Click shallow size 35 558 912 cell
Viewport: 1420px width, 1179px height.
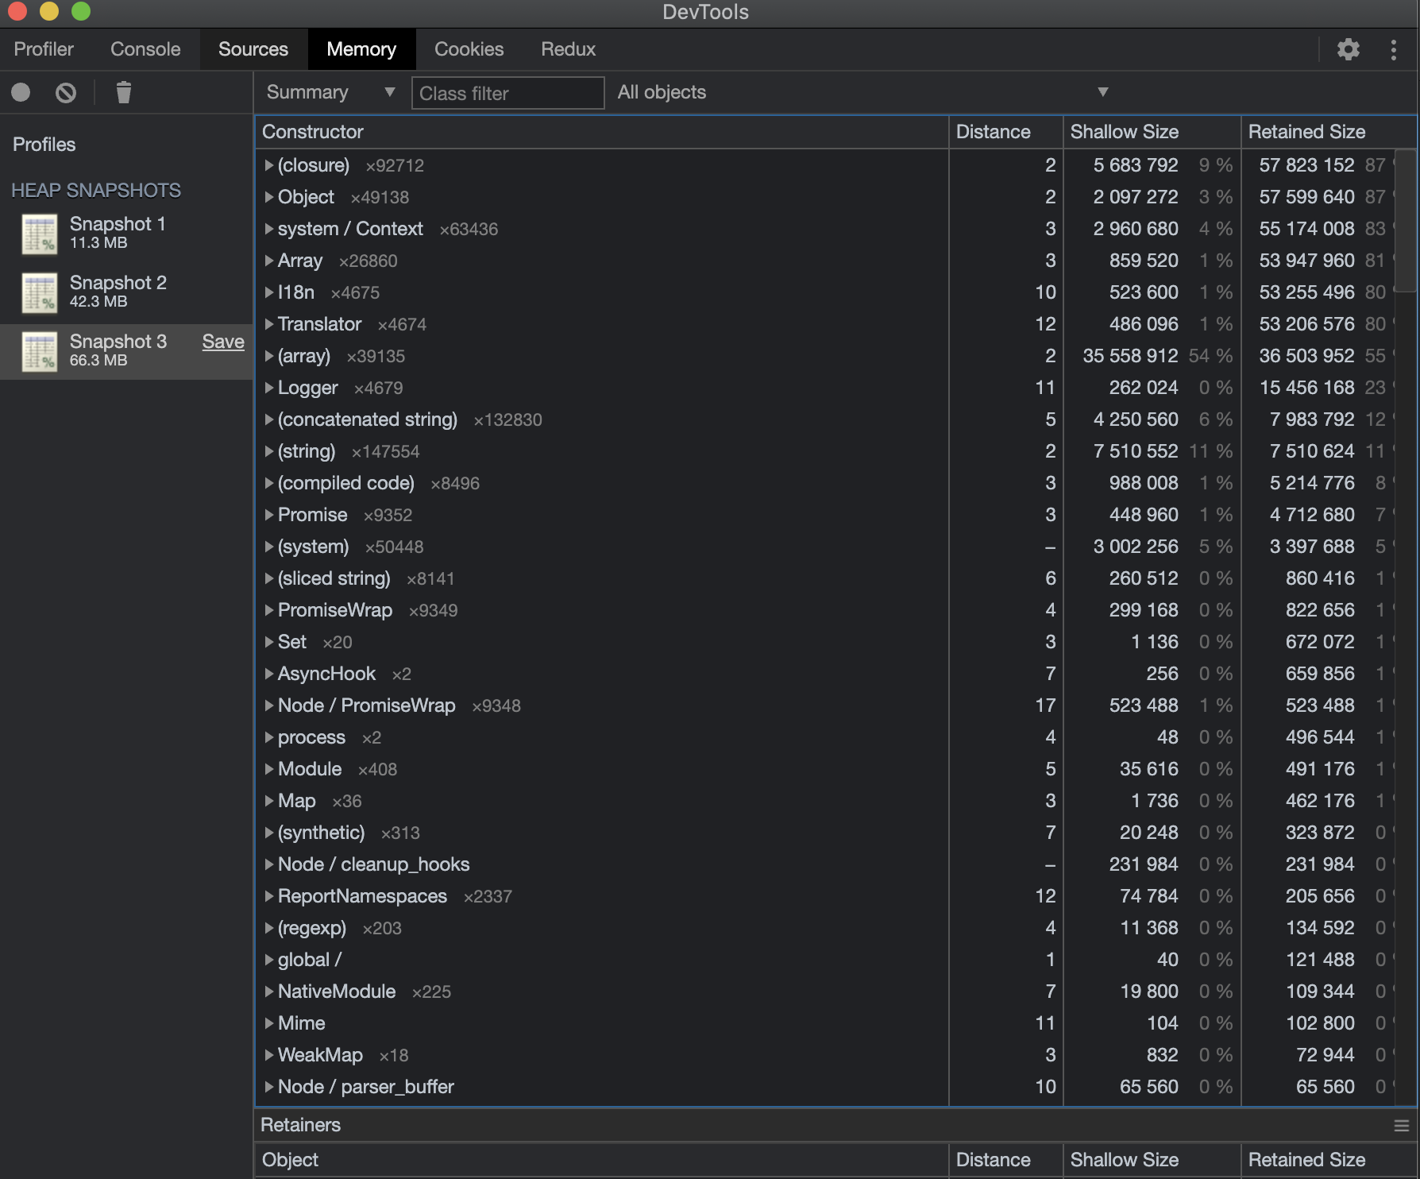(x=1130, y=356)
